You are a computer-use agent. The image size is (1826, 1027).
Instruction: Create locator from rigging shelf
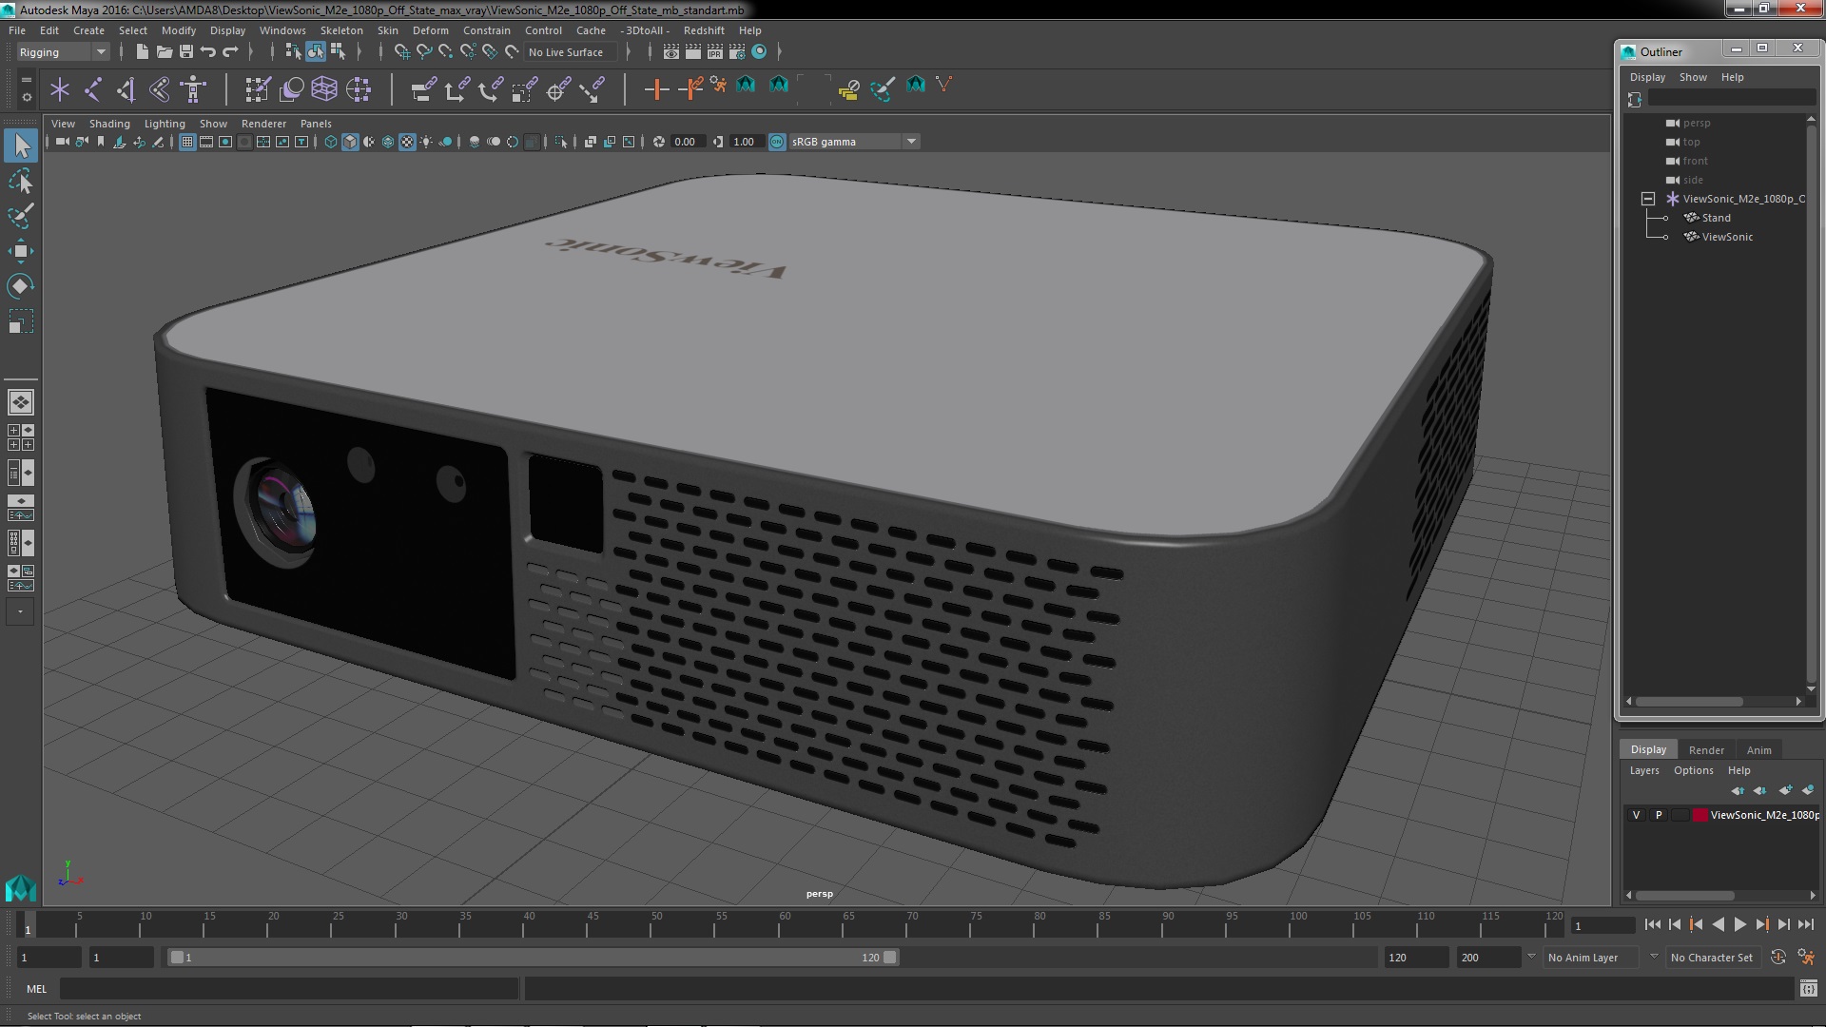pos(60,90)
